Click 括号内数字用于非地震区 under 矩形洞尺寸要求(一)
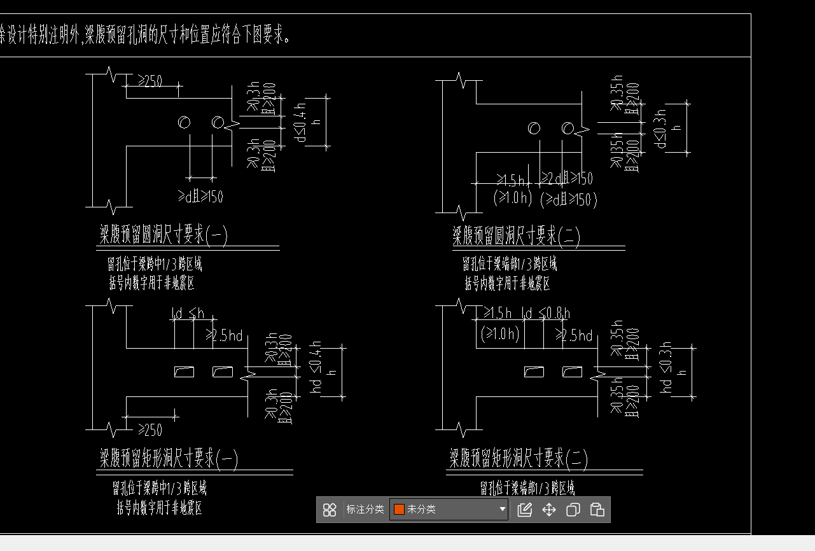The width and height of the screenshot is (815, 551). coord(160,508)
